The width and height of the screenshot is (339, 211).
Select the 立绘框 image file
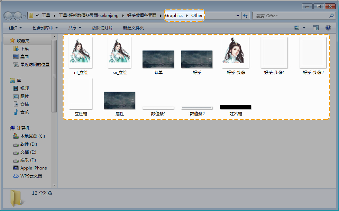(x=81, y=97)
